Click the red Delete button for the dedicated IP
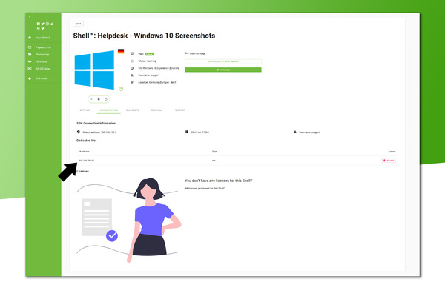Viewport: 445px width, 296px height. (x=389, y=159)
